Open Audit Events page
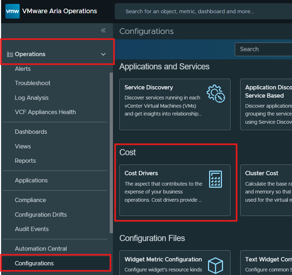 click(31, 229)
